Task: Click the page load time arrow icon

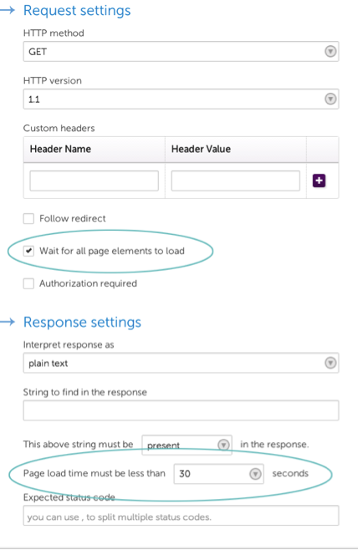Action: pyautogui.click(x=255, y=474)
